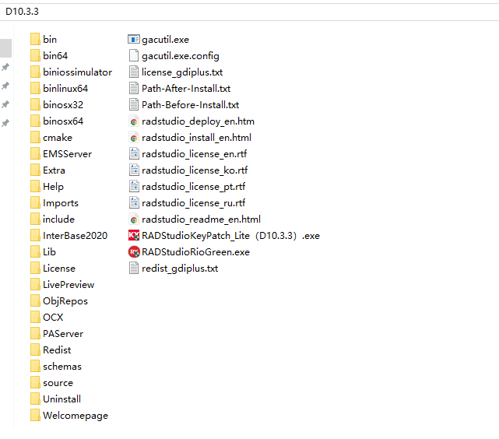The image size is (499, 439).
Task: Select the bin folder icon
Action: [35, 40]
